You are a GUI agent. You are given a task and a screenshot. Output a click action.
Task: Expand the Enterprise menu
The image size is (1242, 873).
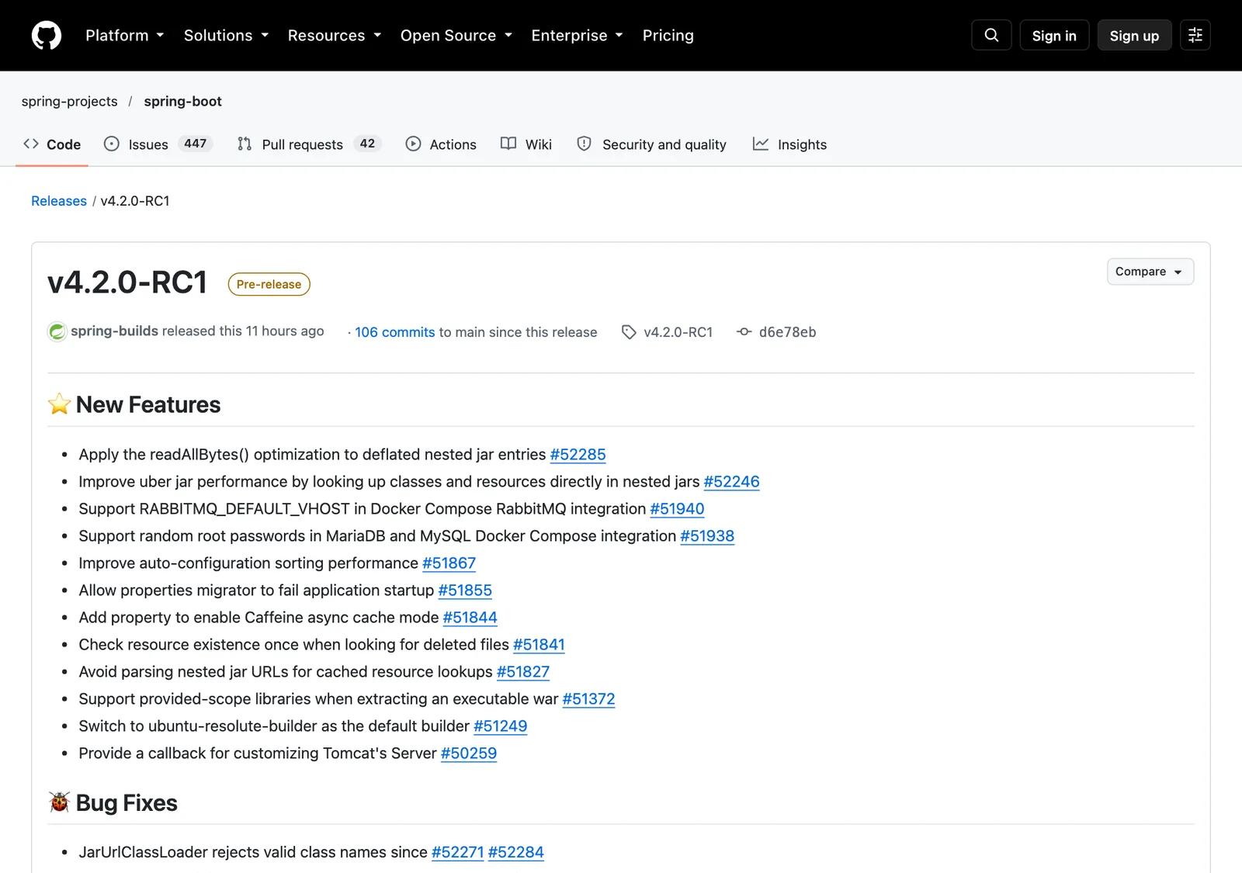tap(578, 36)
